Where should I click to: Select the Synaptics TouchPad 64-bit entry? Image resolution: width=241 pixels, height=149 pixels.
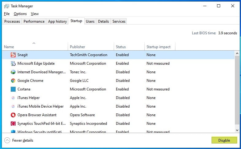[41, 124]
